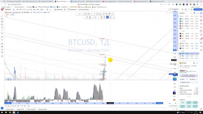The width and height of the screenshot is (203, 114).
Task: Open Chrome from the Windows taskbar
Action: (10, 112)
